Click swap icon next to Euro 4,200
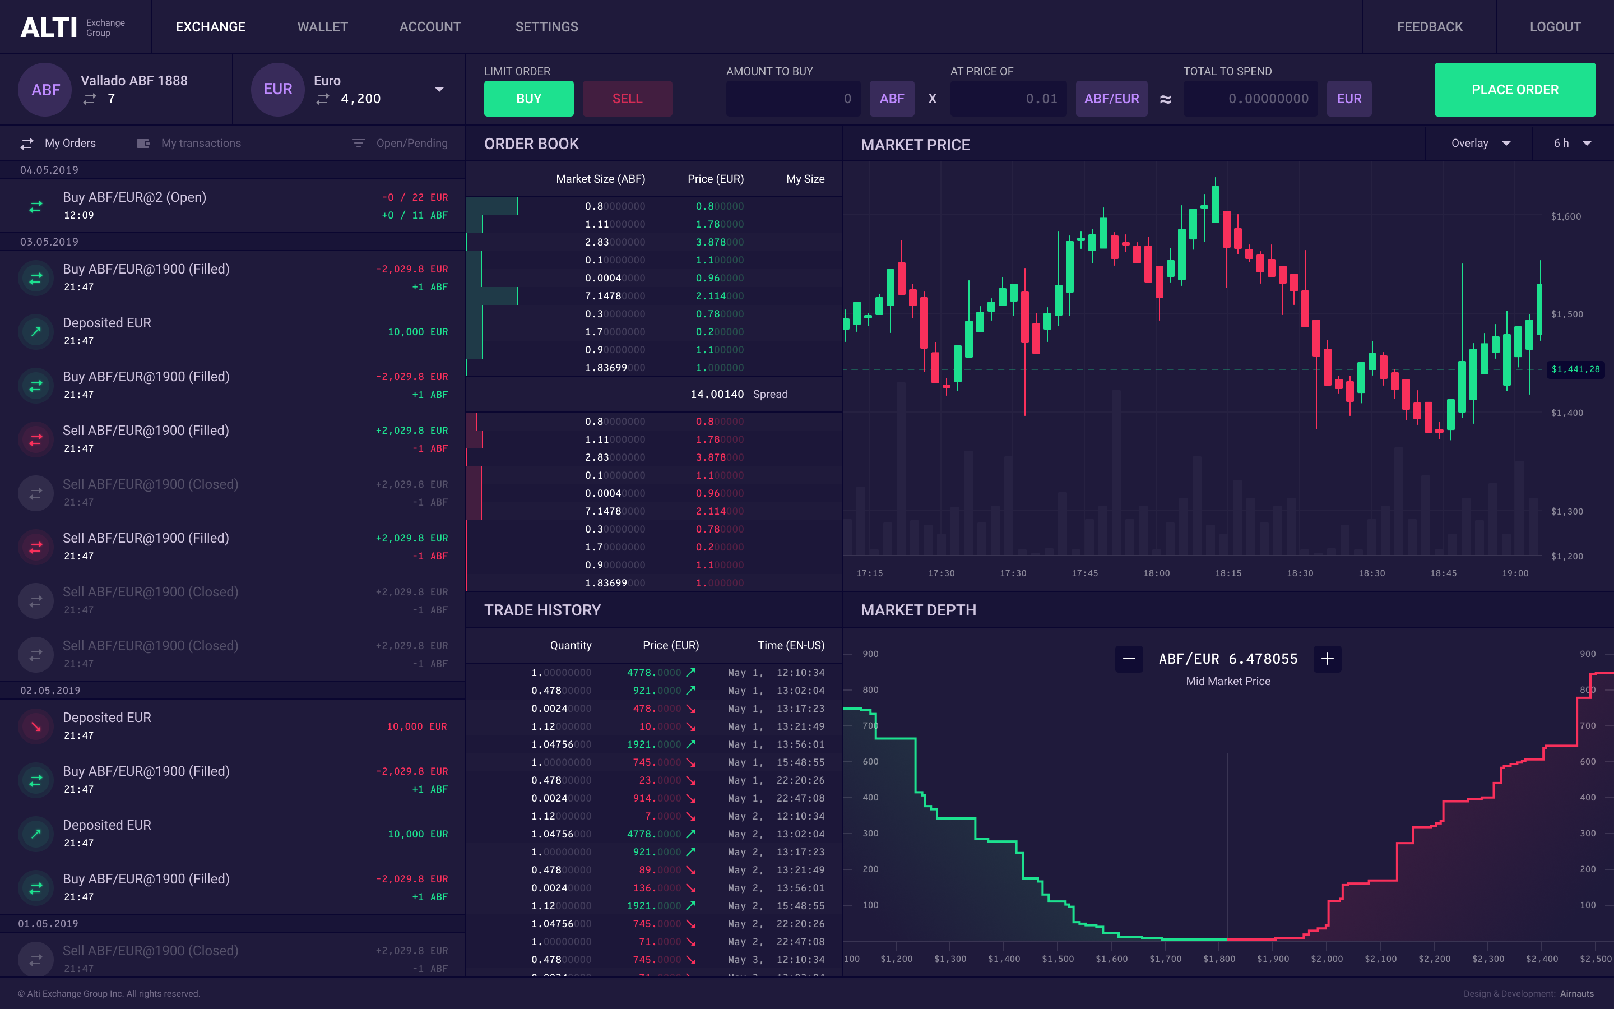 [x=323, y=99]
